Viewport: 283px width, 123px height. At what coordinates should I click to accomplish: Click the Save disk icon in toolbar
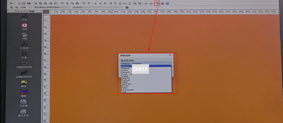(28, 3)
